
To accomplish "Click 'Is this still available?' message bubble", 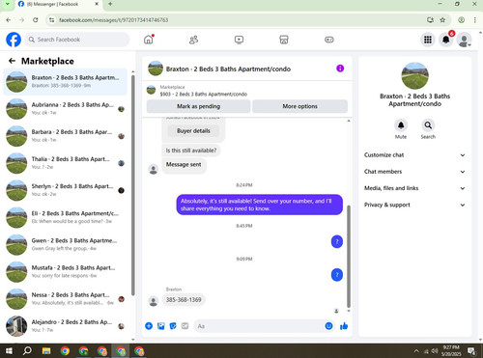I will [191, 151].
